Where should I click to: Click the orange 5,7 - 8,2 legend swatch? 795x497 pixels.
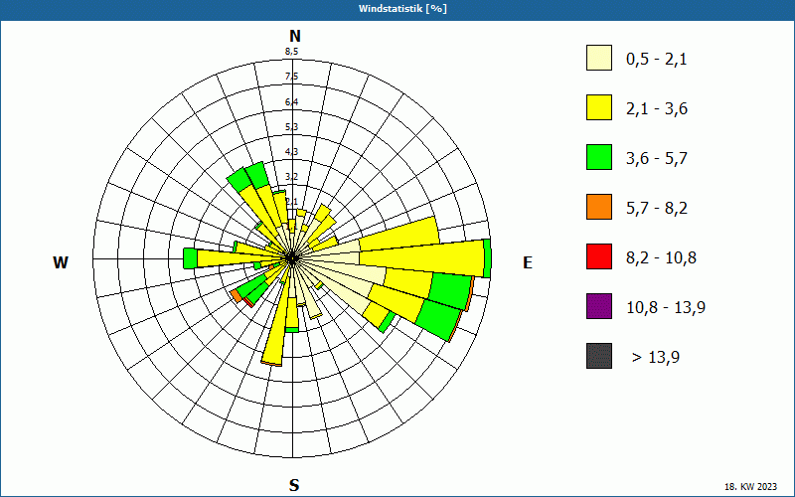click(599, 207)
